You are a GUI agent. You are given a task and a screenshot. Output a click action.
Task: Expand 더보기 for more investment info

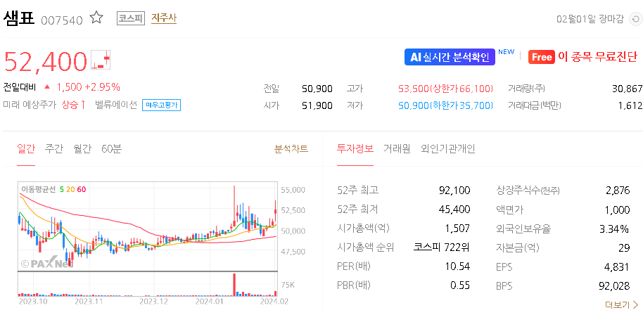622,304
